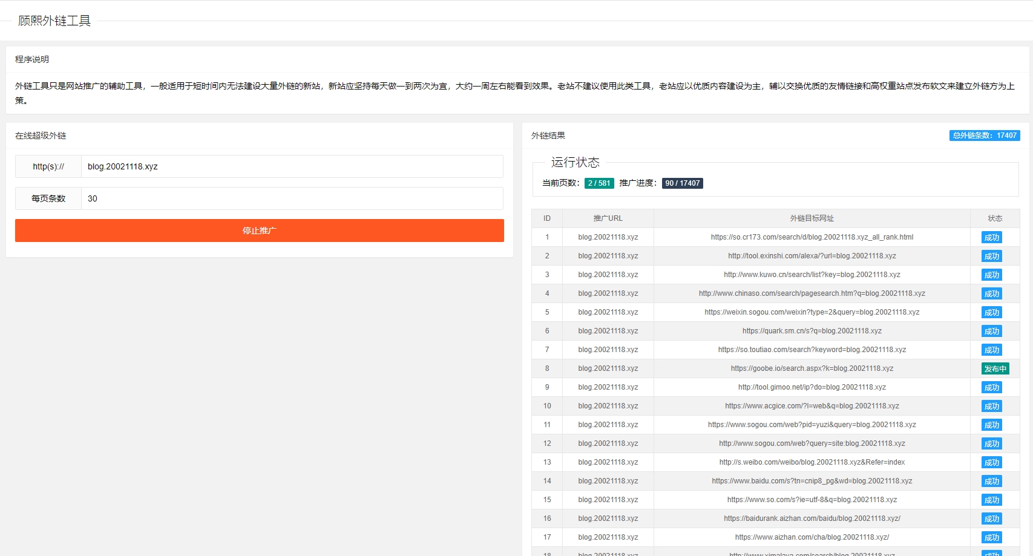Click the www.so.com utf-8 URL cell
1033x556 pixels.
pyautogui.click(x=812, y=500)
